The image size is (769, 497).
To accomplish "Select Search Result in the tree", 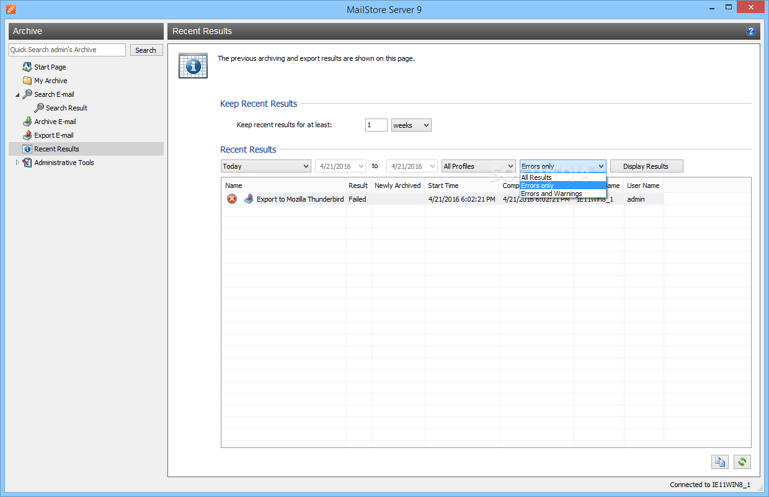I will [x=67, y=108].
